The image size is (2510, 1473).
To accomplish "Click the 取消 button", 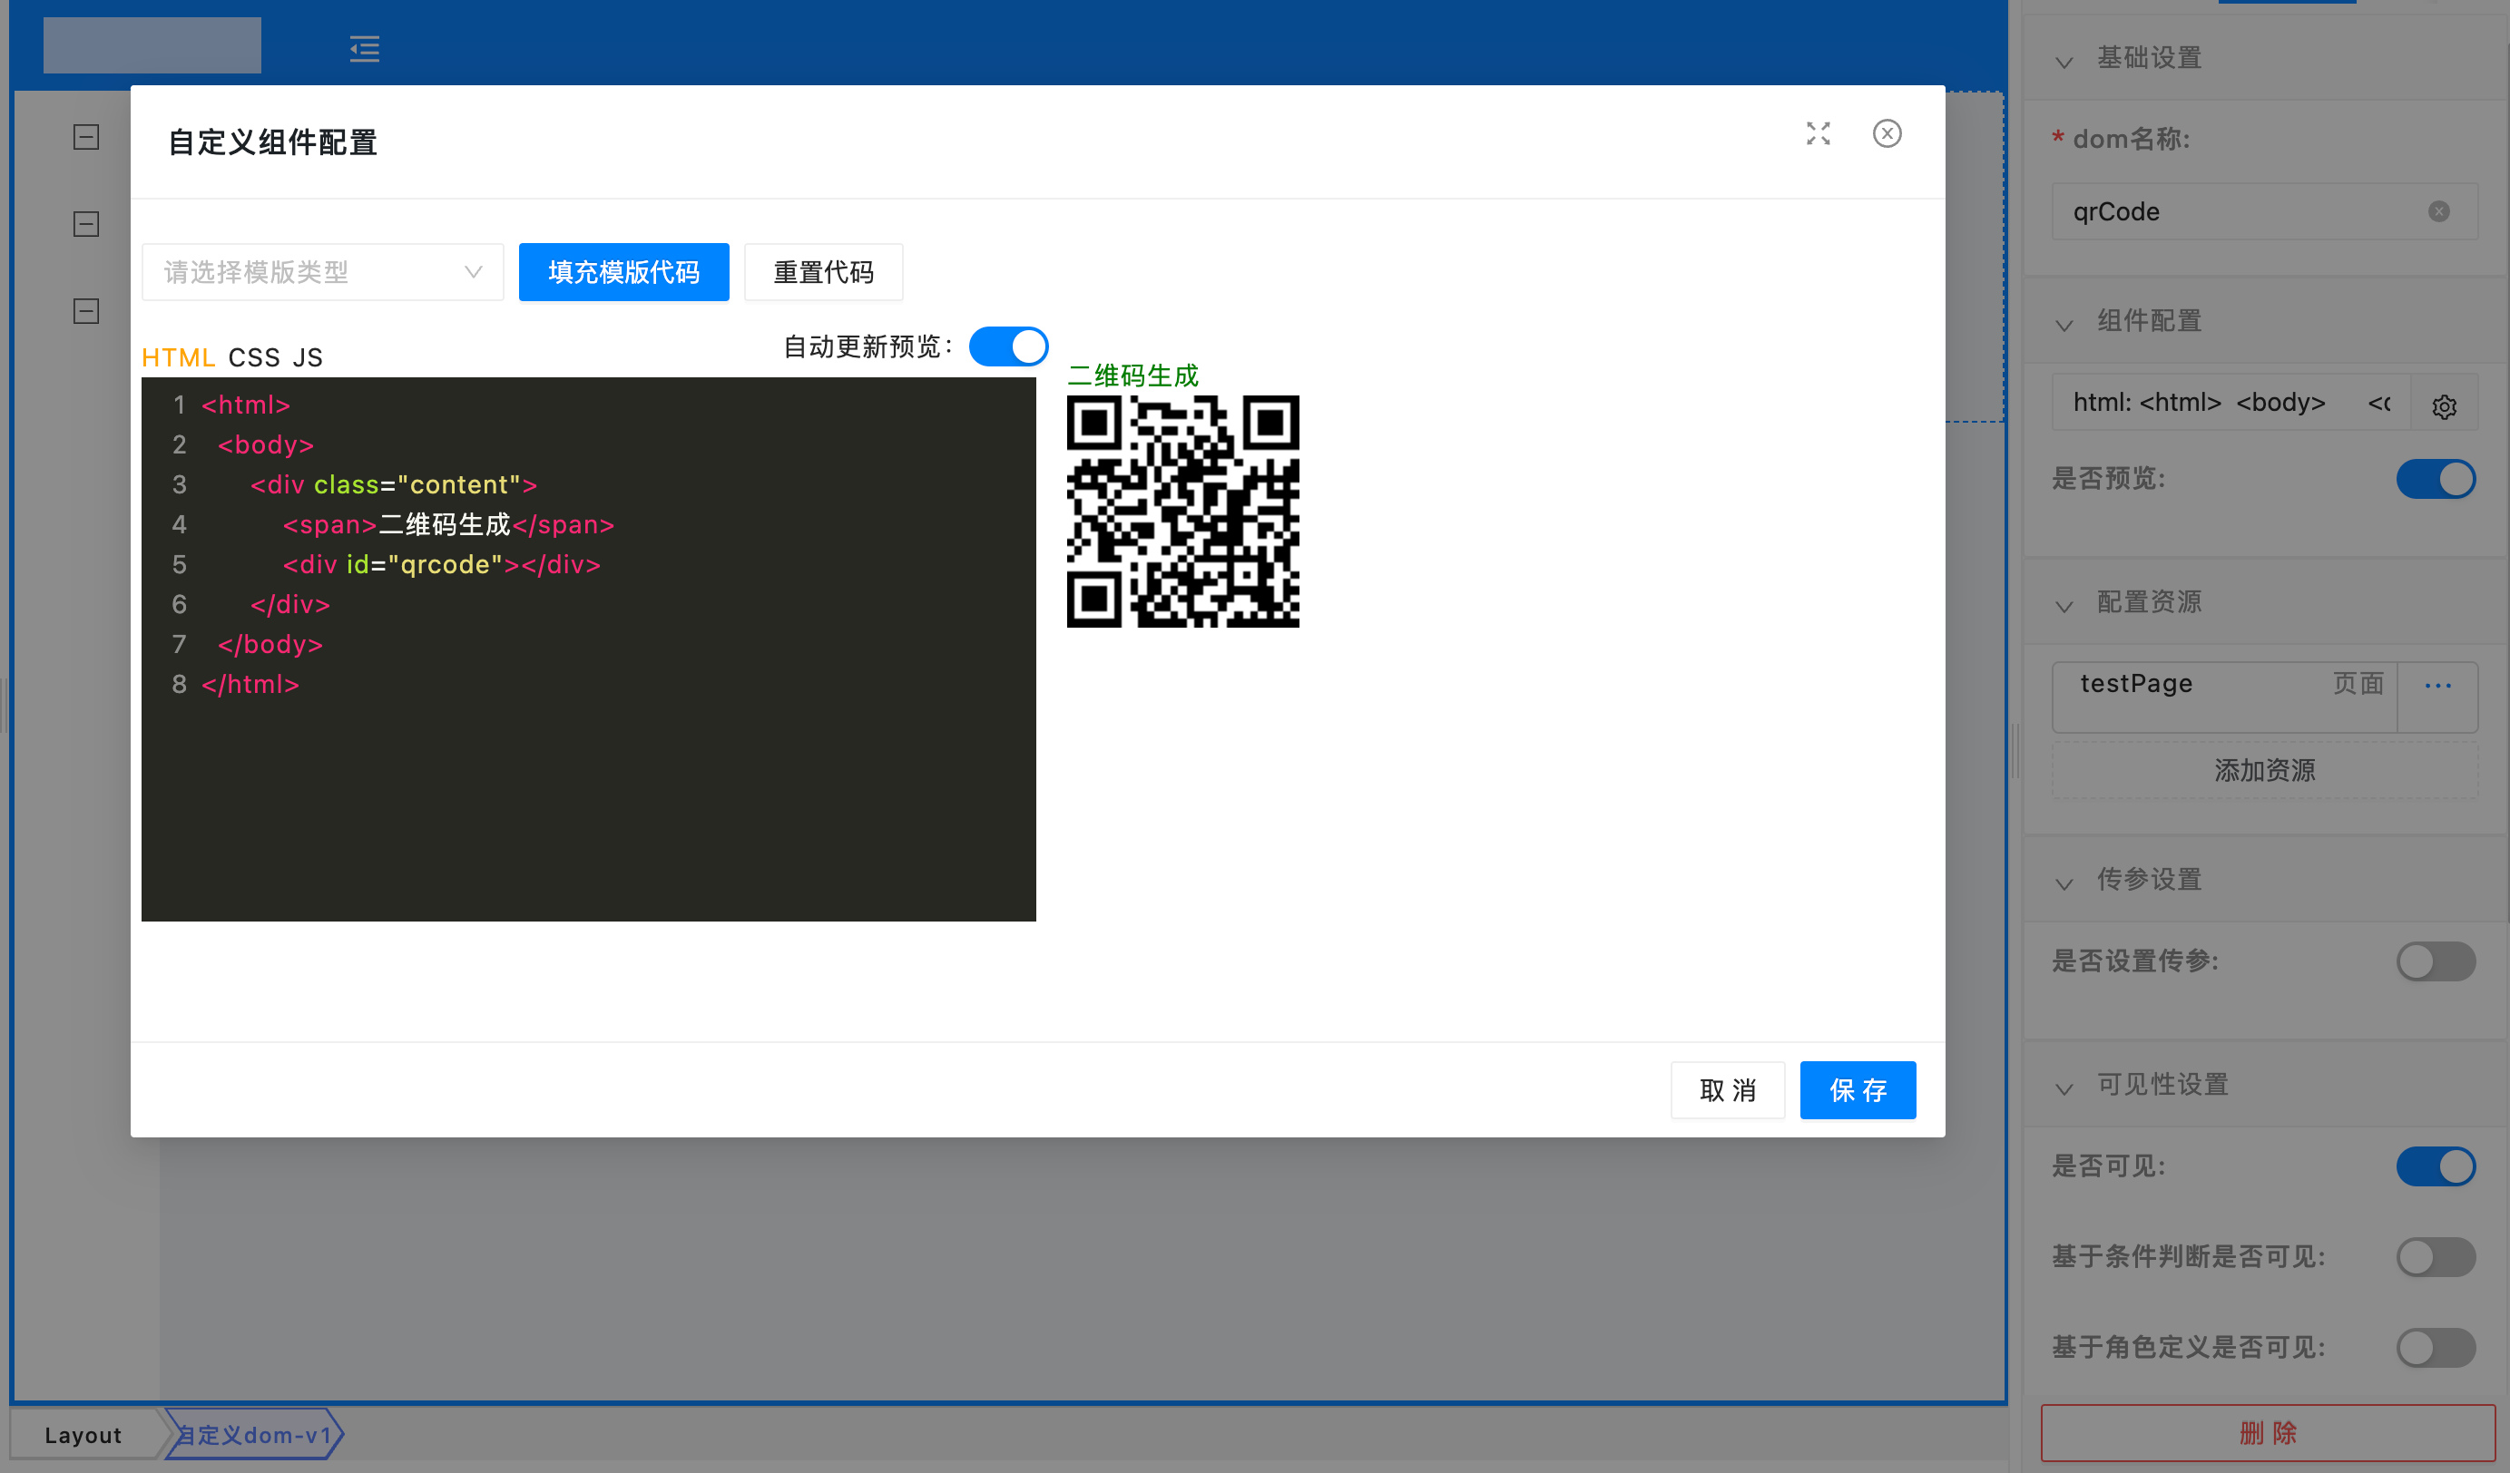I will [x=1727, y=1090].
